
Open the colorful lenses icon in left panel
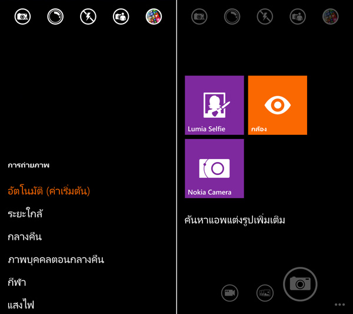click(154, 16)
